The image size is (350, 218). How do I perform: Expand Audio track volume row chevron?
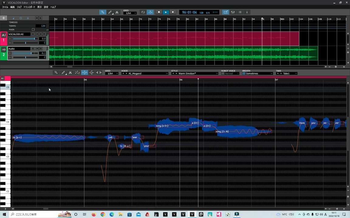pos(10,53)
